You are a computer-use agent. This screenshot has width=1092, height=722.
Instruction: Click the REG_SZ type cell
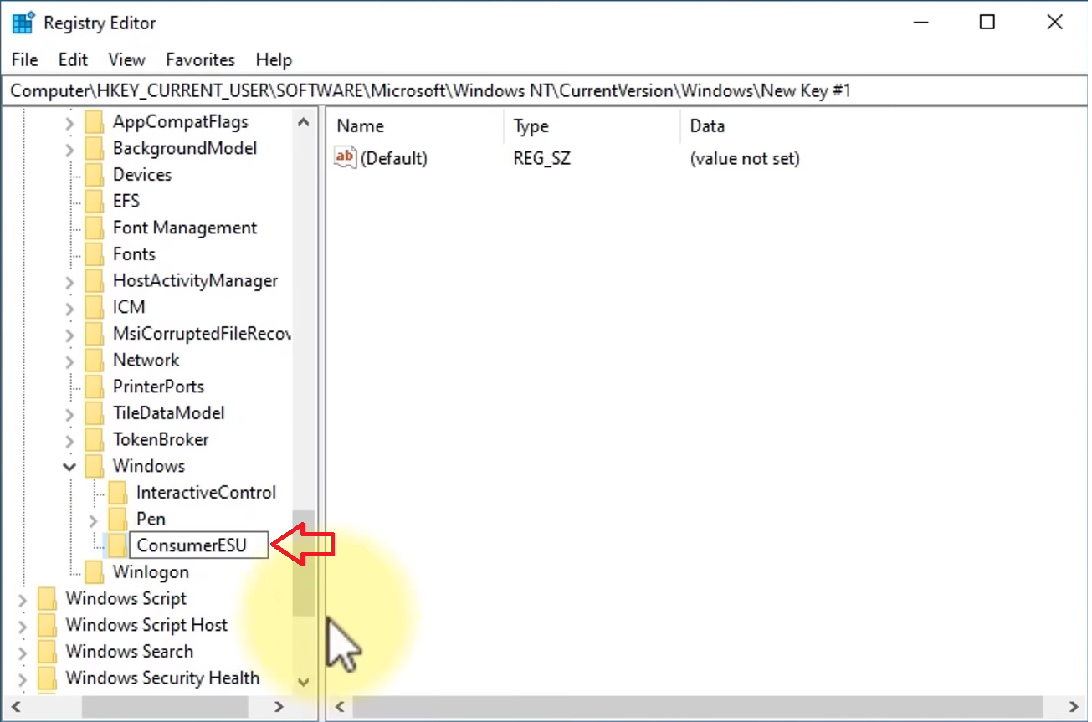click(542, 158)
